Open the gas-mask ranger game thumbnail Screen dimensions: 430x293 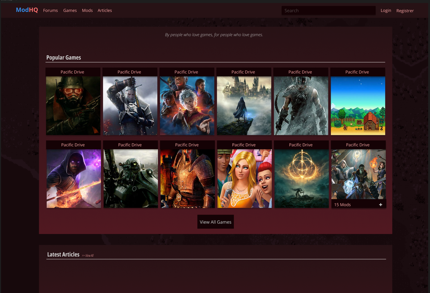pyautogui.click(x=73, y=106)
